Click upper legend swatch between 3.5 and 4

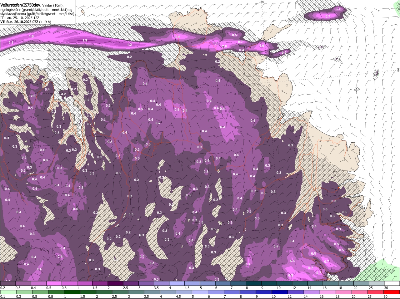tap(161, 283)
